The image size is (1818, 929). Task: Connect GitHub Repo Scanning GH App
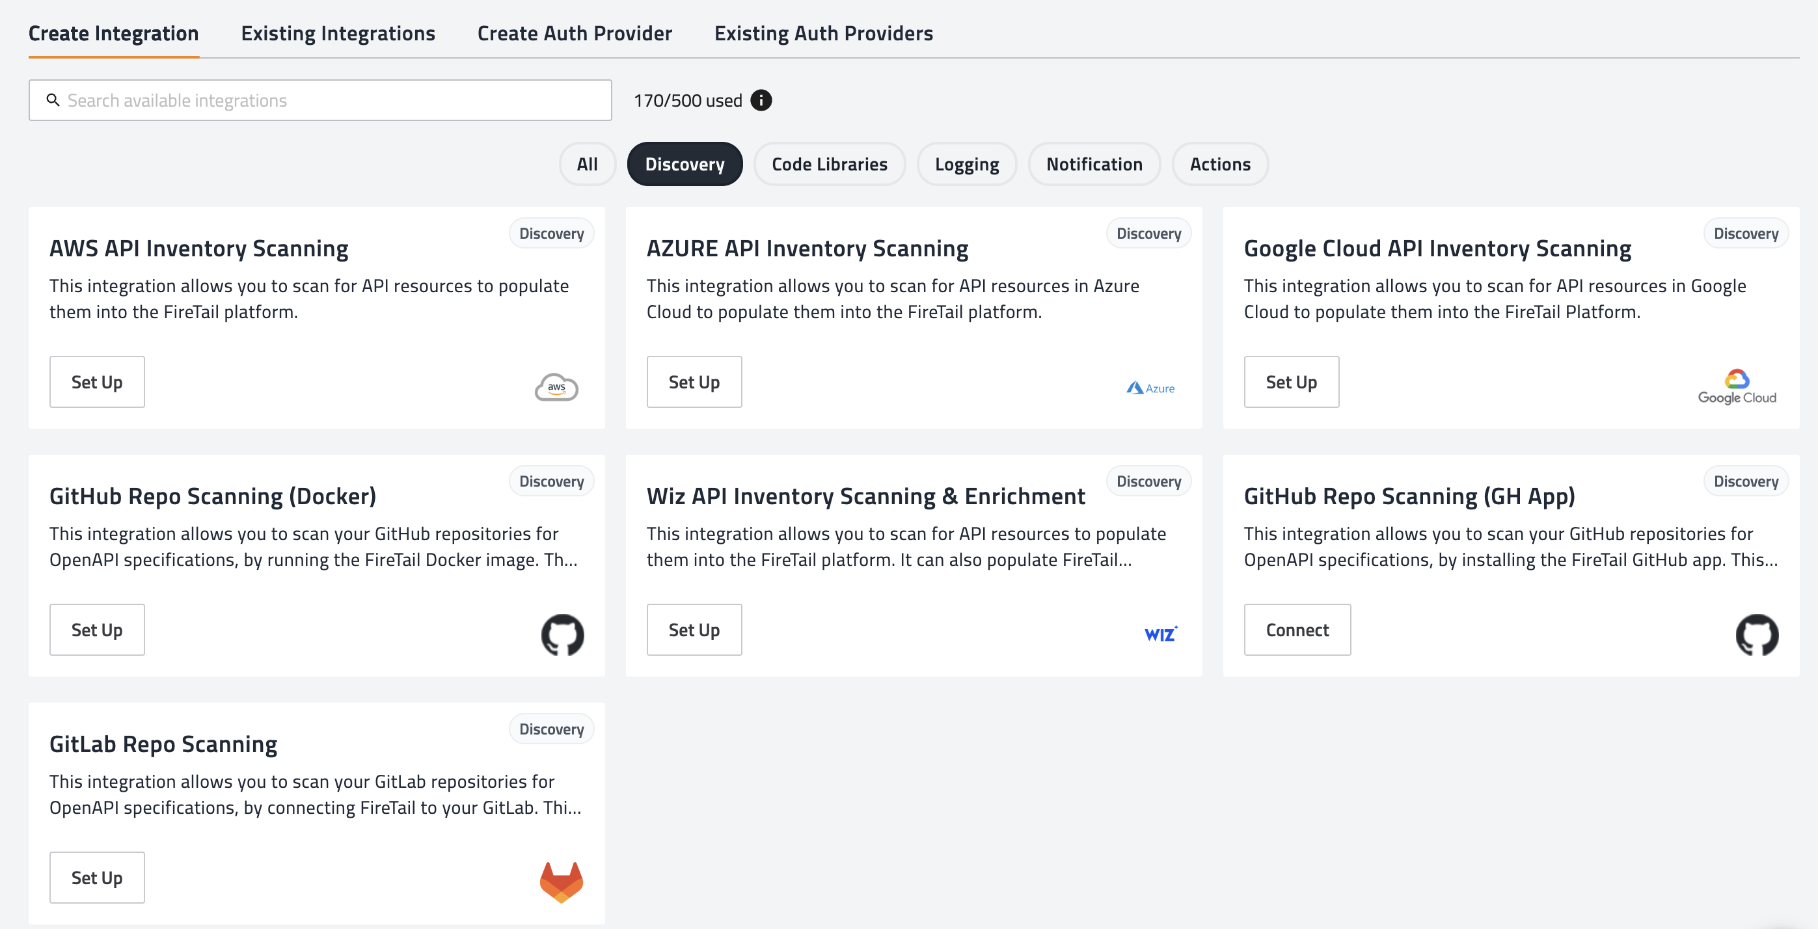(x=1296, y=629)
